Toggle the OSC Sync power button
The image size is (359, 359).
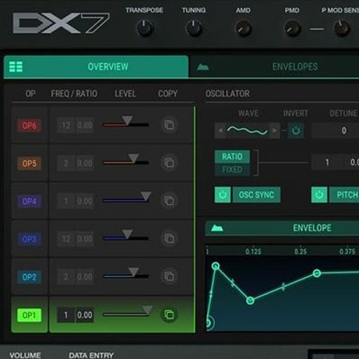[223, 195]
